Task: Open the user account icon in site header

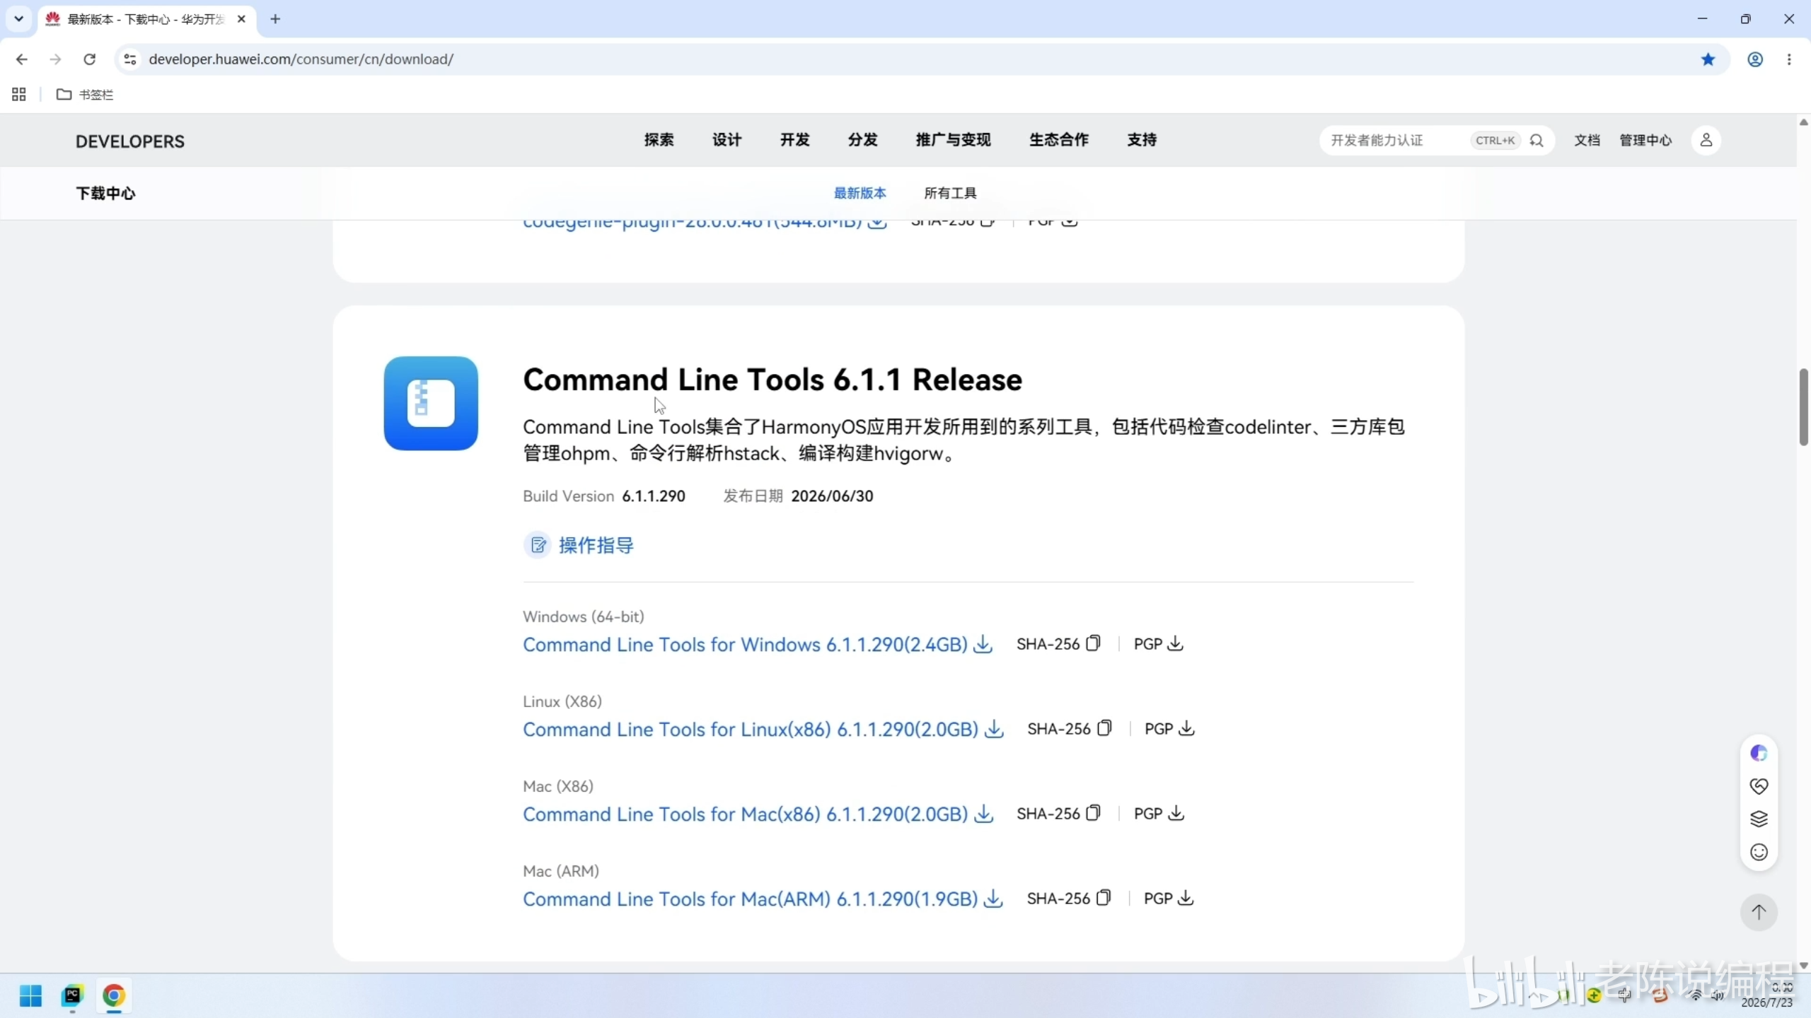Action: point(1706,140)
